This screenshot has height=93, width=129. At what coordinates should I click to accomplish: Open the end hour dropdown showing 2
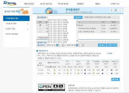coord(81,45)
